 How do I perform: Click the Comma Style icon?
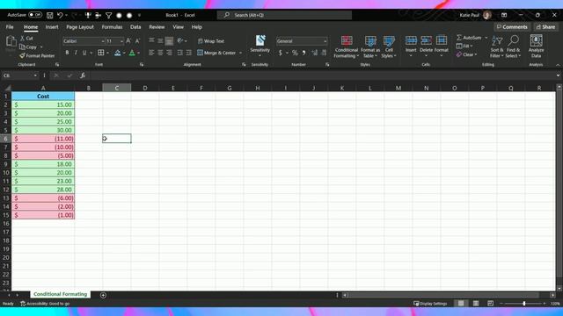[303, 53]
